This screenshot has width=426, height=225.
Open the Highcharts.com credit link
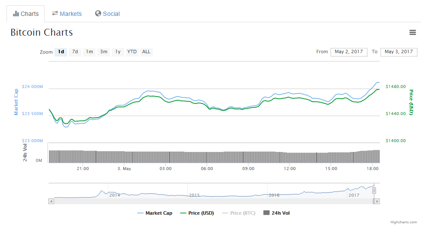click(x=403, y=222)
